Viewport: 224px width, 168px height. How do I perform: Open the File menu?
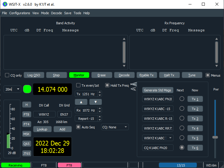click(4, 13)
